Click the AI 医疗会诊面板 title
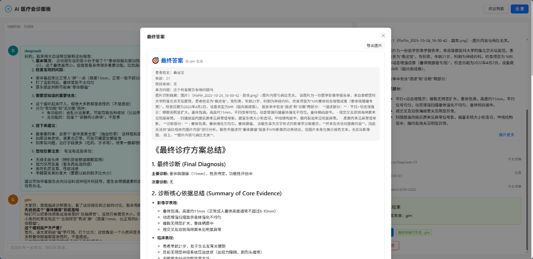533x259 pixels. 33,9
